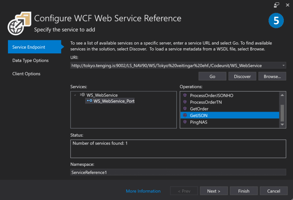Click the WS_WebService_Port endpoint icon
This screenshot has height=200, width=293.
point(90,101)
